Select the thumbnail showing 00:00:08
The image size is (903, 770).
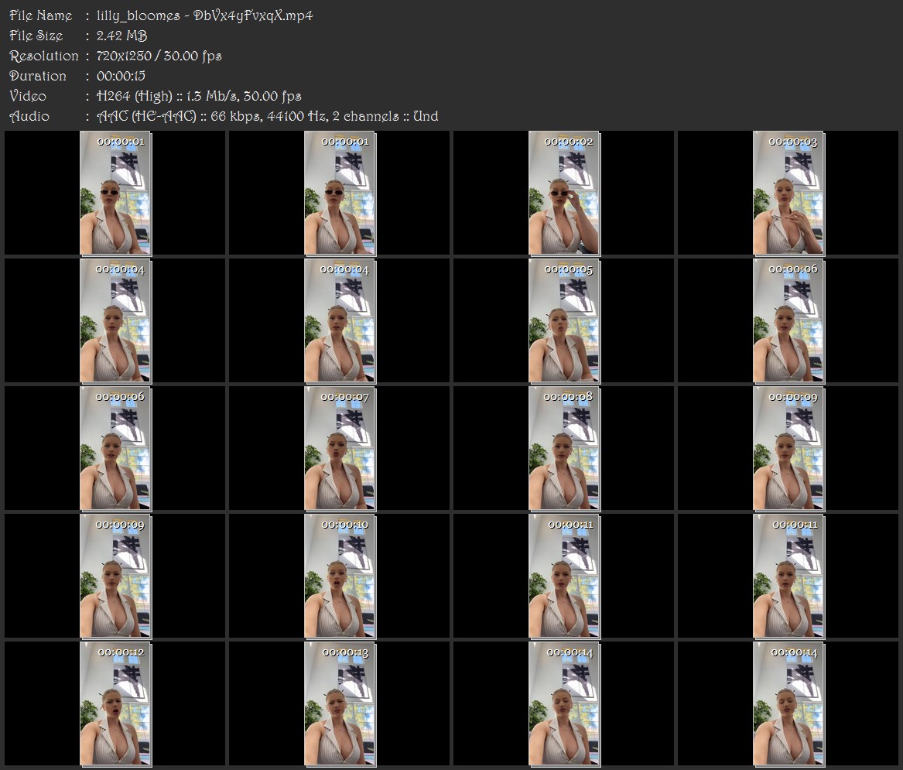pos(564,449)
